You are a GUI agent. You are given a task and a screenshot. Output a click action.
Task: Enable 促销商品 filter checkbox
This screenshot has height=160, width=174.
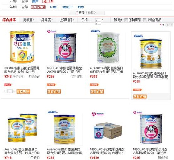pyautogui.click(x=126, y=20)
